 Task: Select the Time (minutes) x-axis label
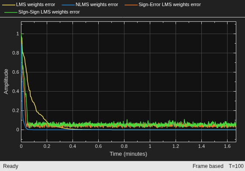[x=128, y=154]
